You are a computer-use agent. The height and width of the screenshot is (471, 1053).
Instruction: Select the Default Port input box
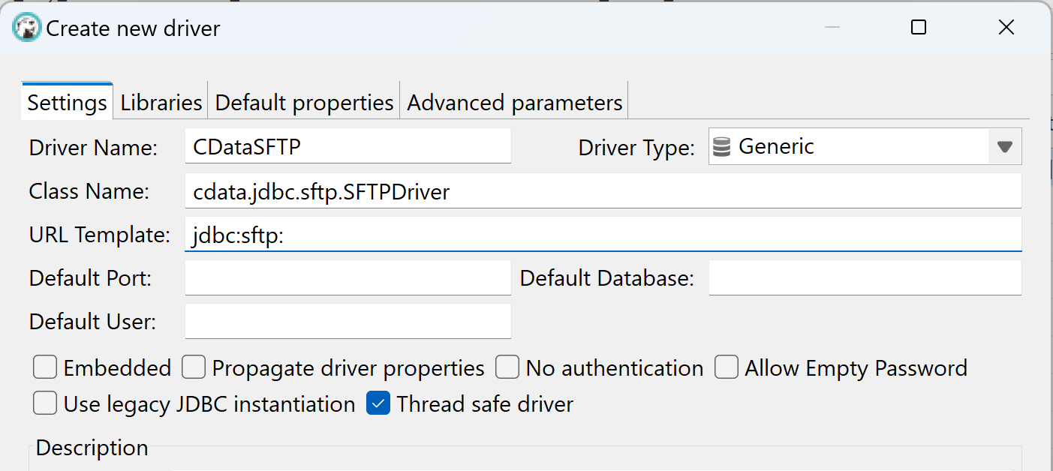click(x=347, y=279)
